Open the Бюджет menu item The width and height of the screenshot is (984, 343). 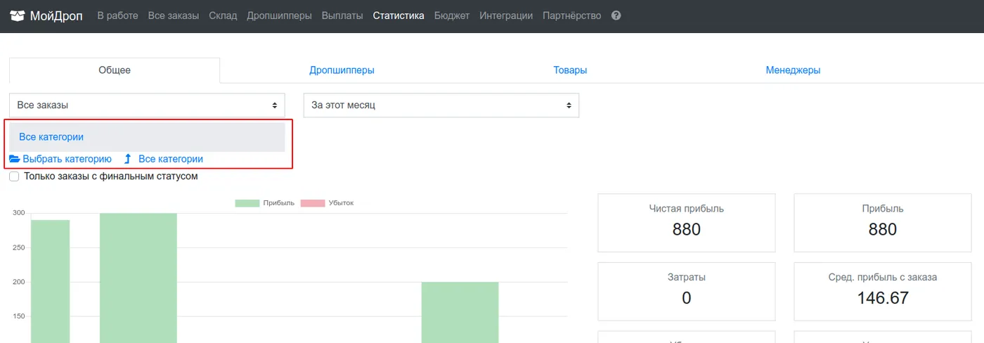point(452,15)
